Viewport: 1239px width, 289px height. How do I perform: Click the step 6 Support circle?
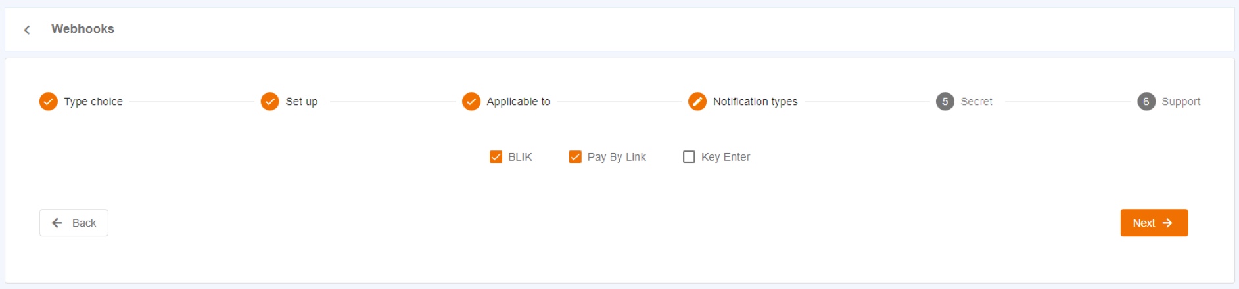coord(1146,102)
